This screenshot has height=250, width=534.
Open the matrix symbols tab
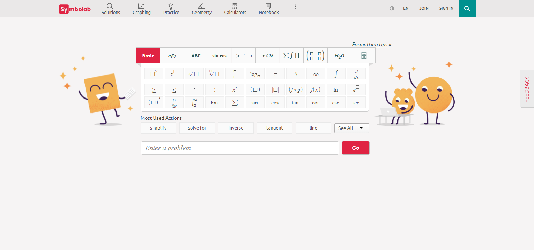pos(315,56)
